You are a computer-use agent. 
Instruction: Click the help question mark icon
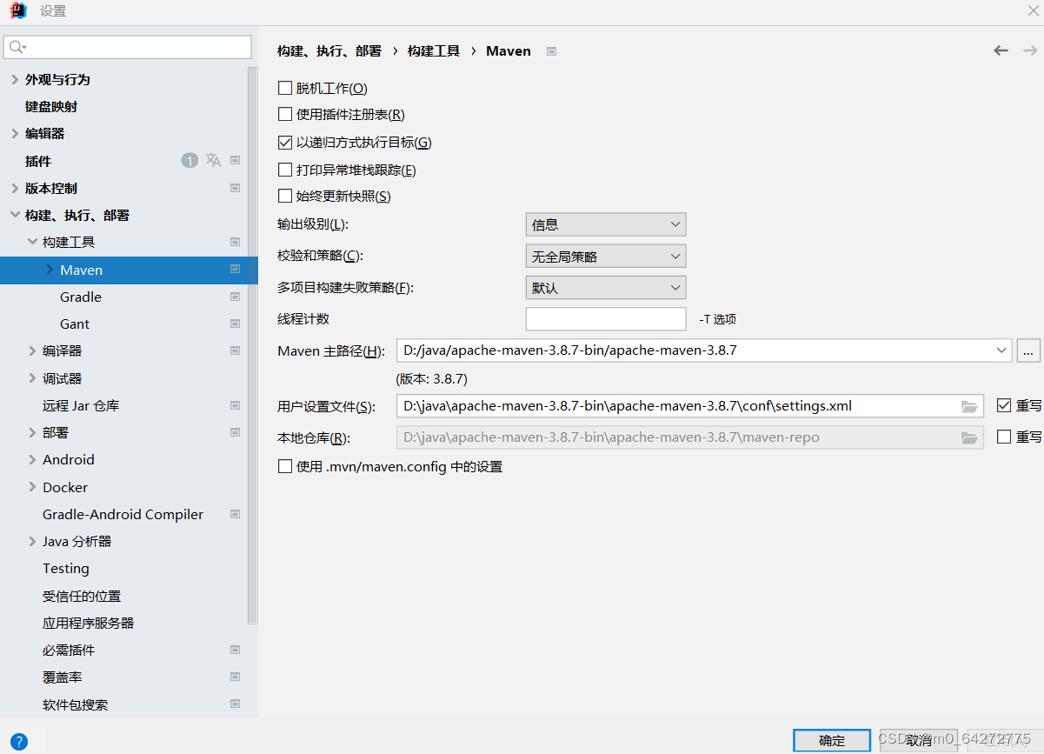[x=18, y=741]
